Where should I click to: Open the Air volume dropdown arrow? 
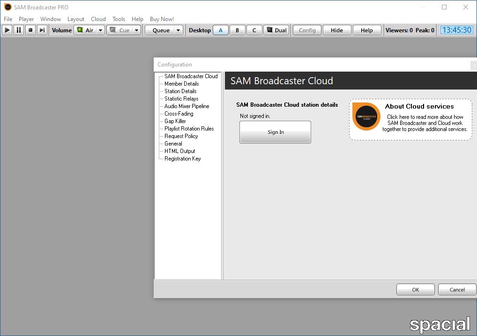(100, 30)
